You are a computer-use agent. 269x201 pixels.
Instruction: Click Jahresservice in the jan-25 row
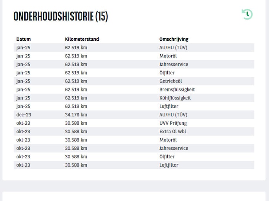point(174,65)
